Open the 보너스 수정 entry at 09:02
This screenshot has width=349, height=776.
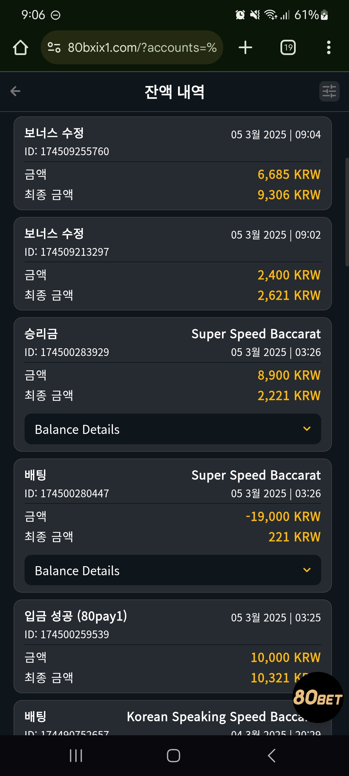(x=173, y=264)
